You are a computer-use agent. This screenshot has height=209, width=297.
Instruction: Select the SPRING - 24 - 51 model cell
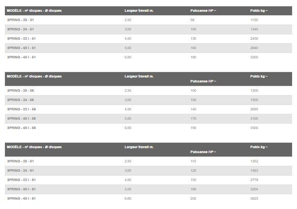coord(21,29)
